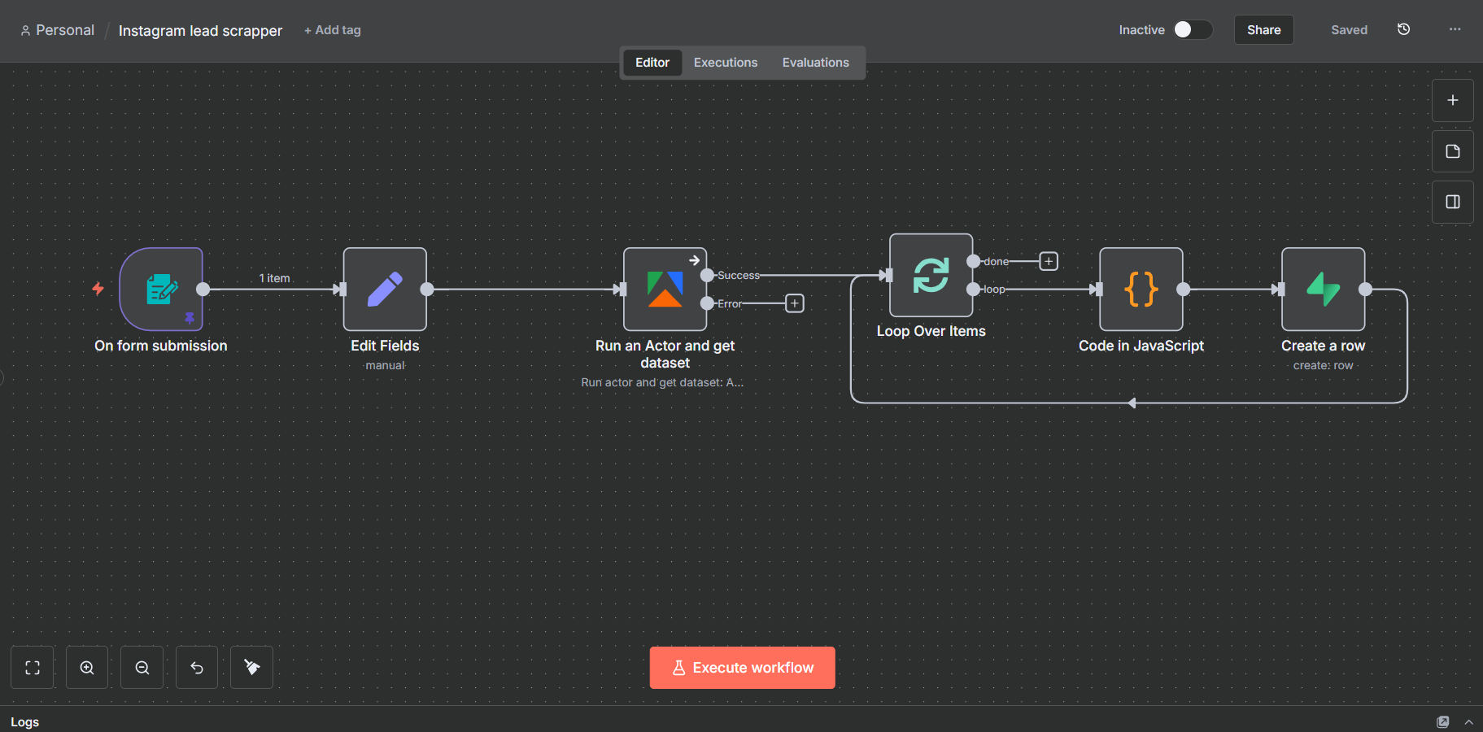The width and height of the screenshot is (1483, 732).
Task: Click the workflow name Instagram lead scrapper
Action: (x=200, y=31)
